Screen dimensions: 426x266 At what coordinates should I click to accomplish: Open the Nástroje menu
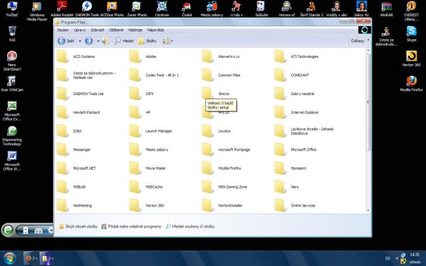click(x=135, y=30)
